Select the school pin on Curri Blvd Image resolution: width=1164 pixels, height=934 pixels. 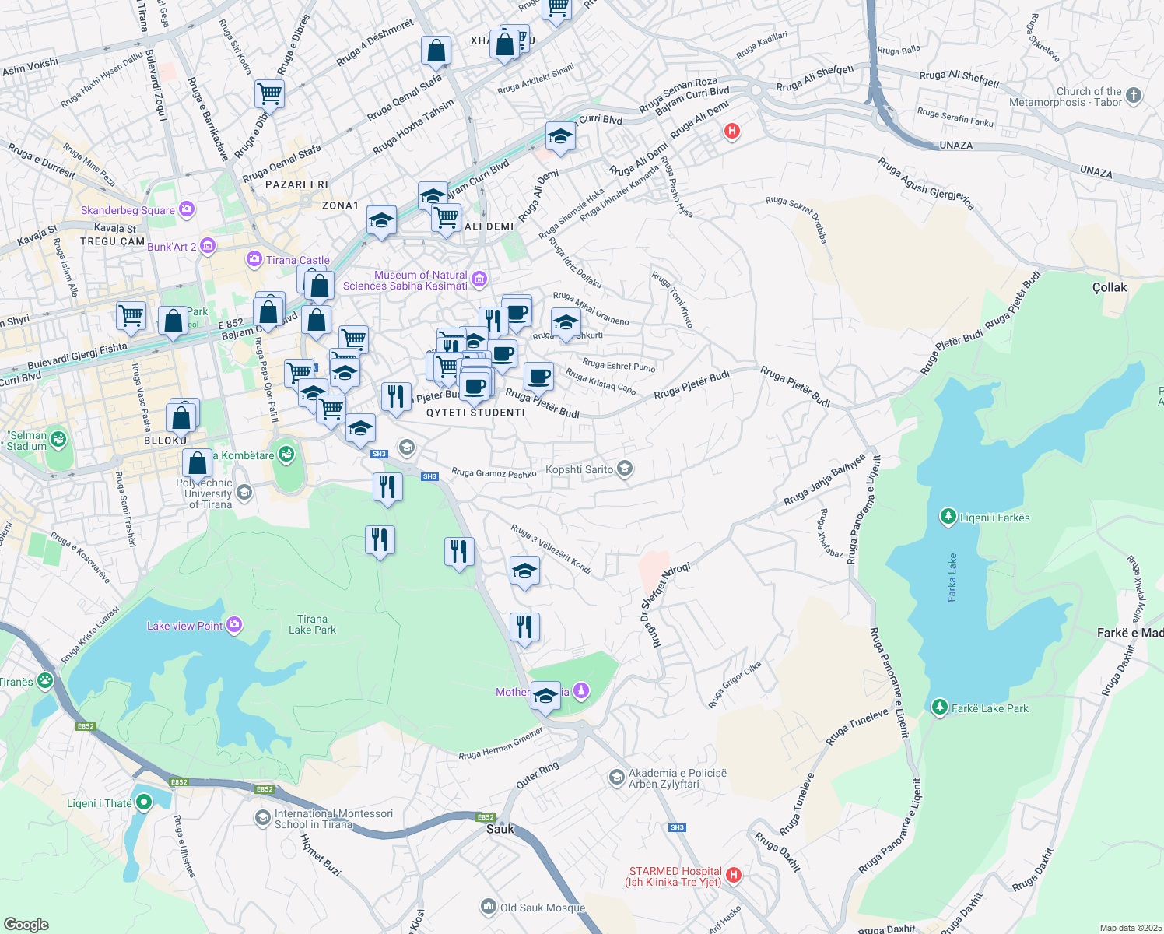[560, 137]
